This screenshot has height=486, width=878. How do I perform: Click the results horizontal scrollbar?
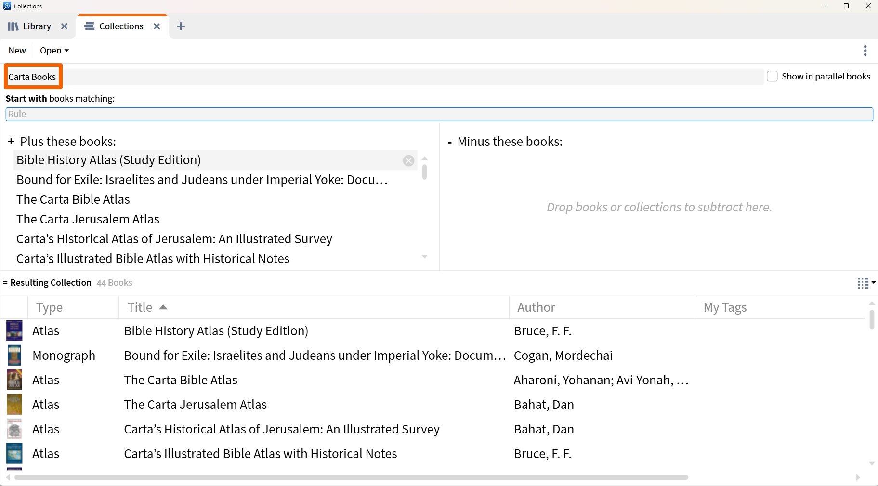point(351,477)
